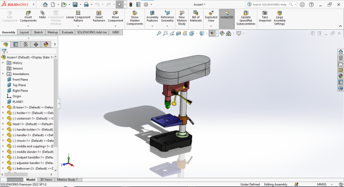Select the Mate tool

point(42,15)
